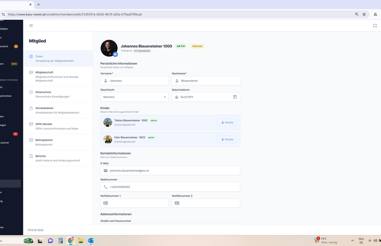The height and width of the screenshot is (246, 381).
Task: Switch to the Datenschutz section
Action: (x=58, y=94)
